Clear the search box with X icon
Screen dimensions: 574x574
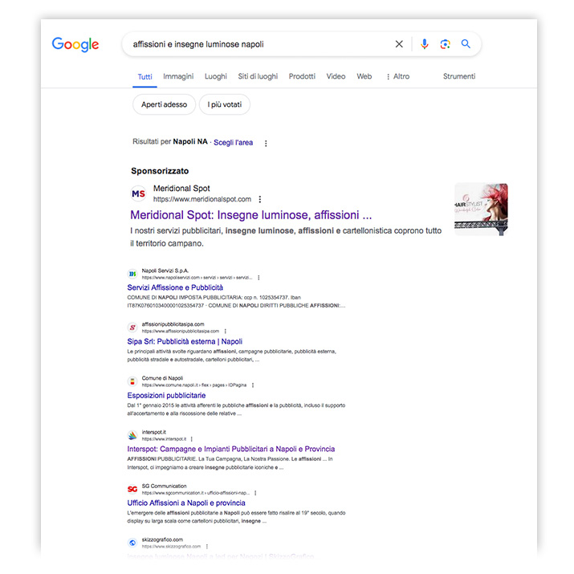[399, 44]
